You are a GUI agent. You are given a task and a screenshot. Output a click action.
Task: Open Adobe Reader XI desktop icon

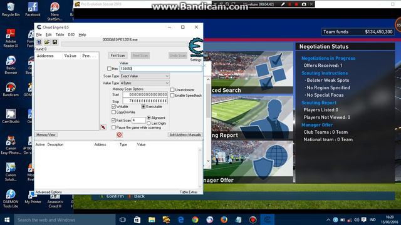(11, 38)
